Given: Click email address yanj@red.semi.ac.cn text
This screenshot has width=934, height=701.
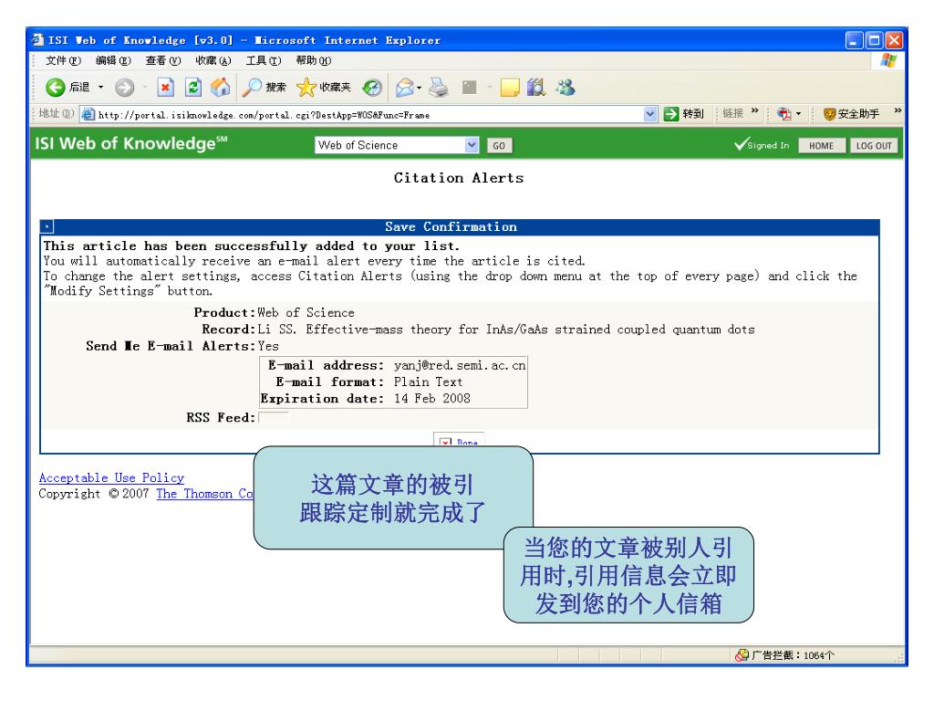Looking at the screenshot, I should click(x=460, y=365).
